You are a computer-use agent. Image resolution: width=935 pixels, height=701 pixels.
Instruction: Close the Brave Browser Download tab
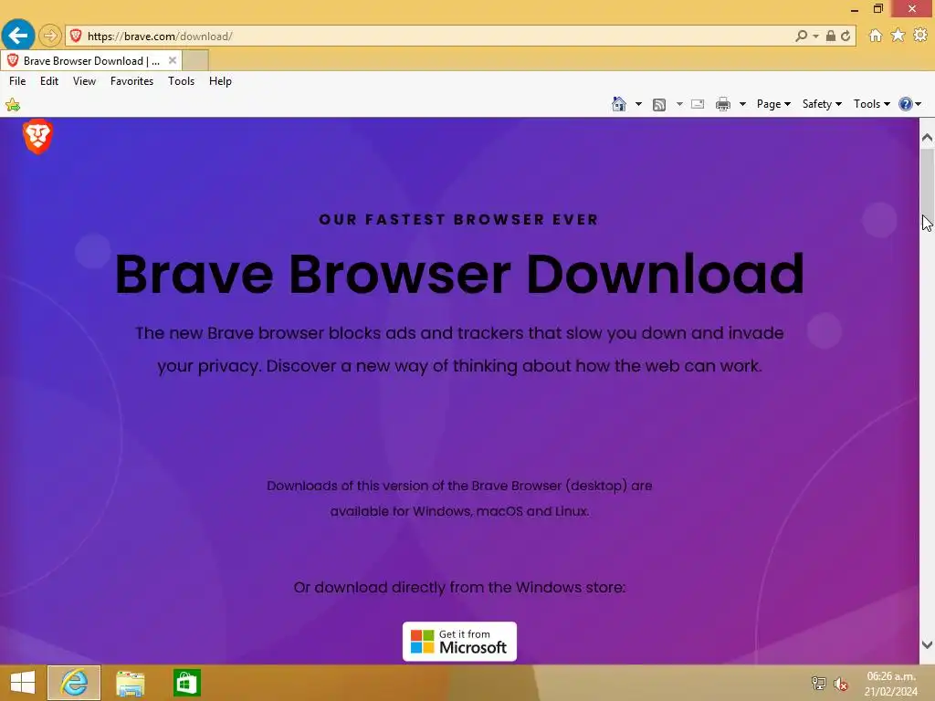173,60
